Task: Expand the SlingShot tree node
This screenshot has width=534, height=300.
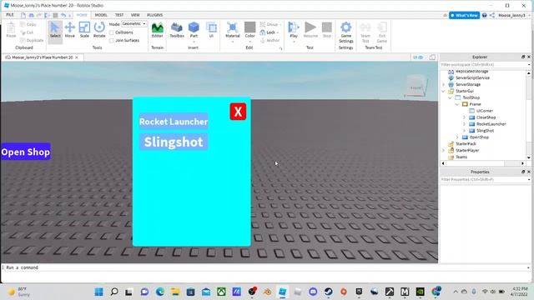Action: (x=464, y=131)
